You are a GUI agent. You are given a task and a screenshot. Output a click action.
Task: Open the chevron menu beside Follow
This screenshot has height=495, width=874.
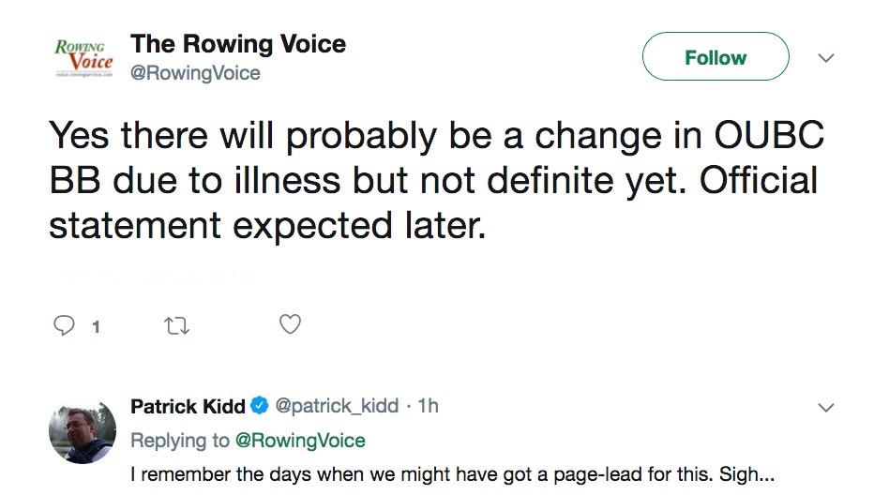click(826, 58)
